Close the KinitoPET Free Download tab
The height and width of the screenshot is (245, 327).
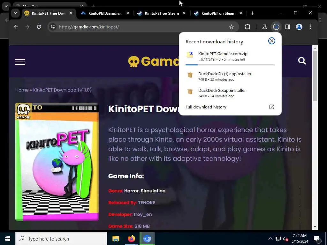pyautogui.click(x=71, y=13)
